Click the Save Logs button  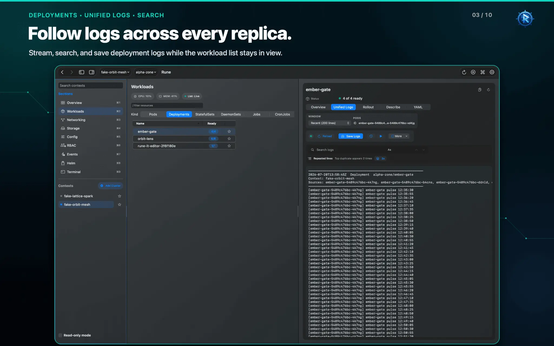351,136
